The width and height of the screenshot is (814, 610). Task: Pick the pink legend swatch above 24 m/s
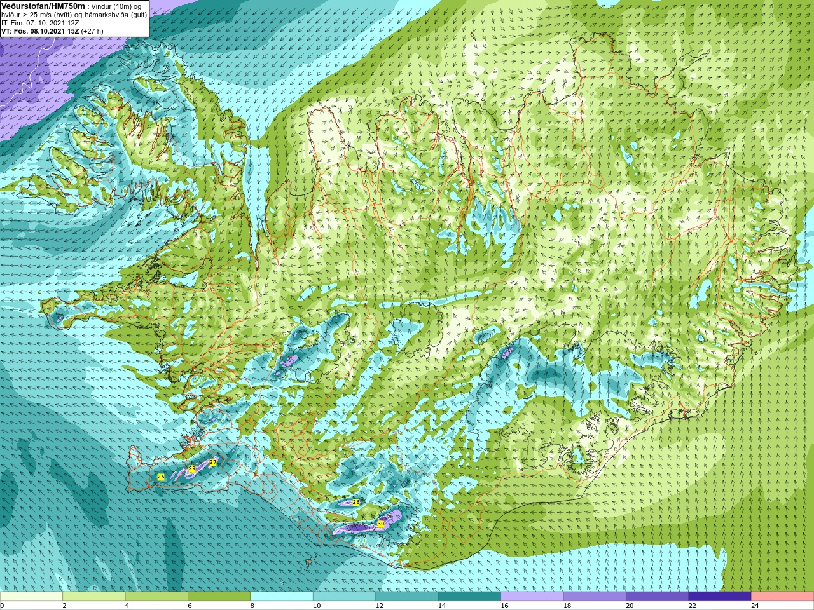(x=782, y=597)
